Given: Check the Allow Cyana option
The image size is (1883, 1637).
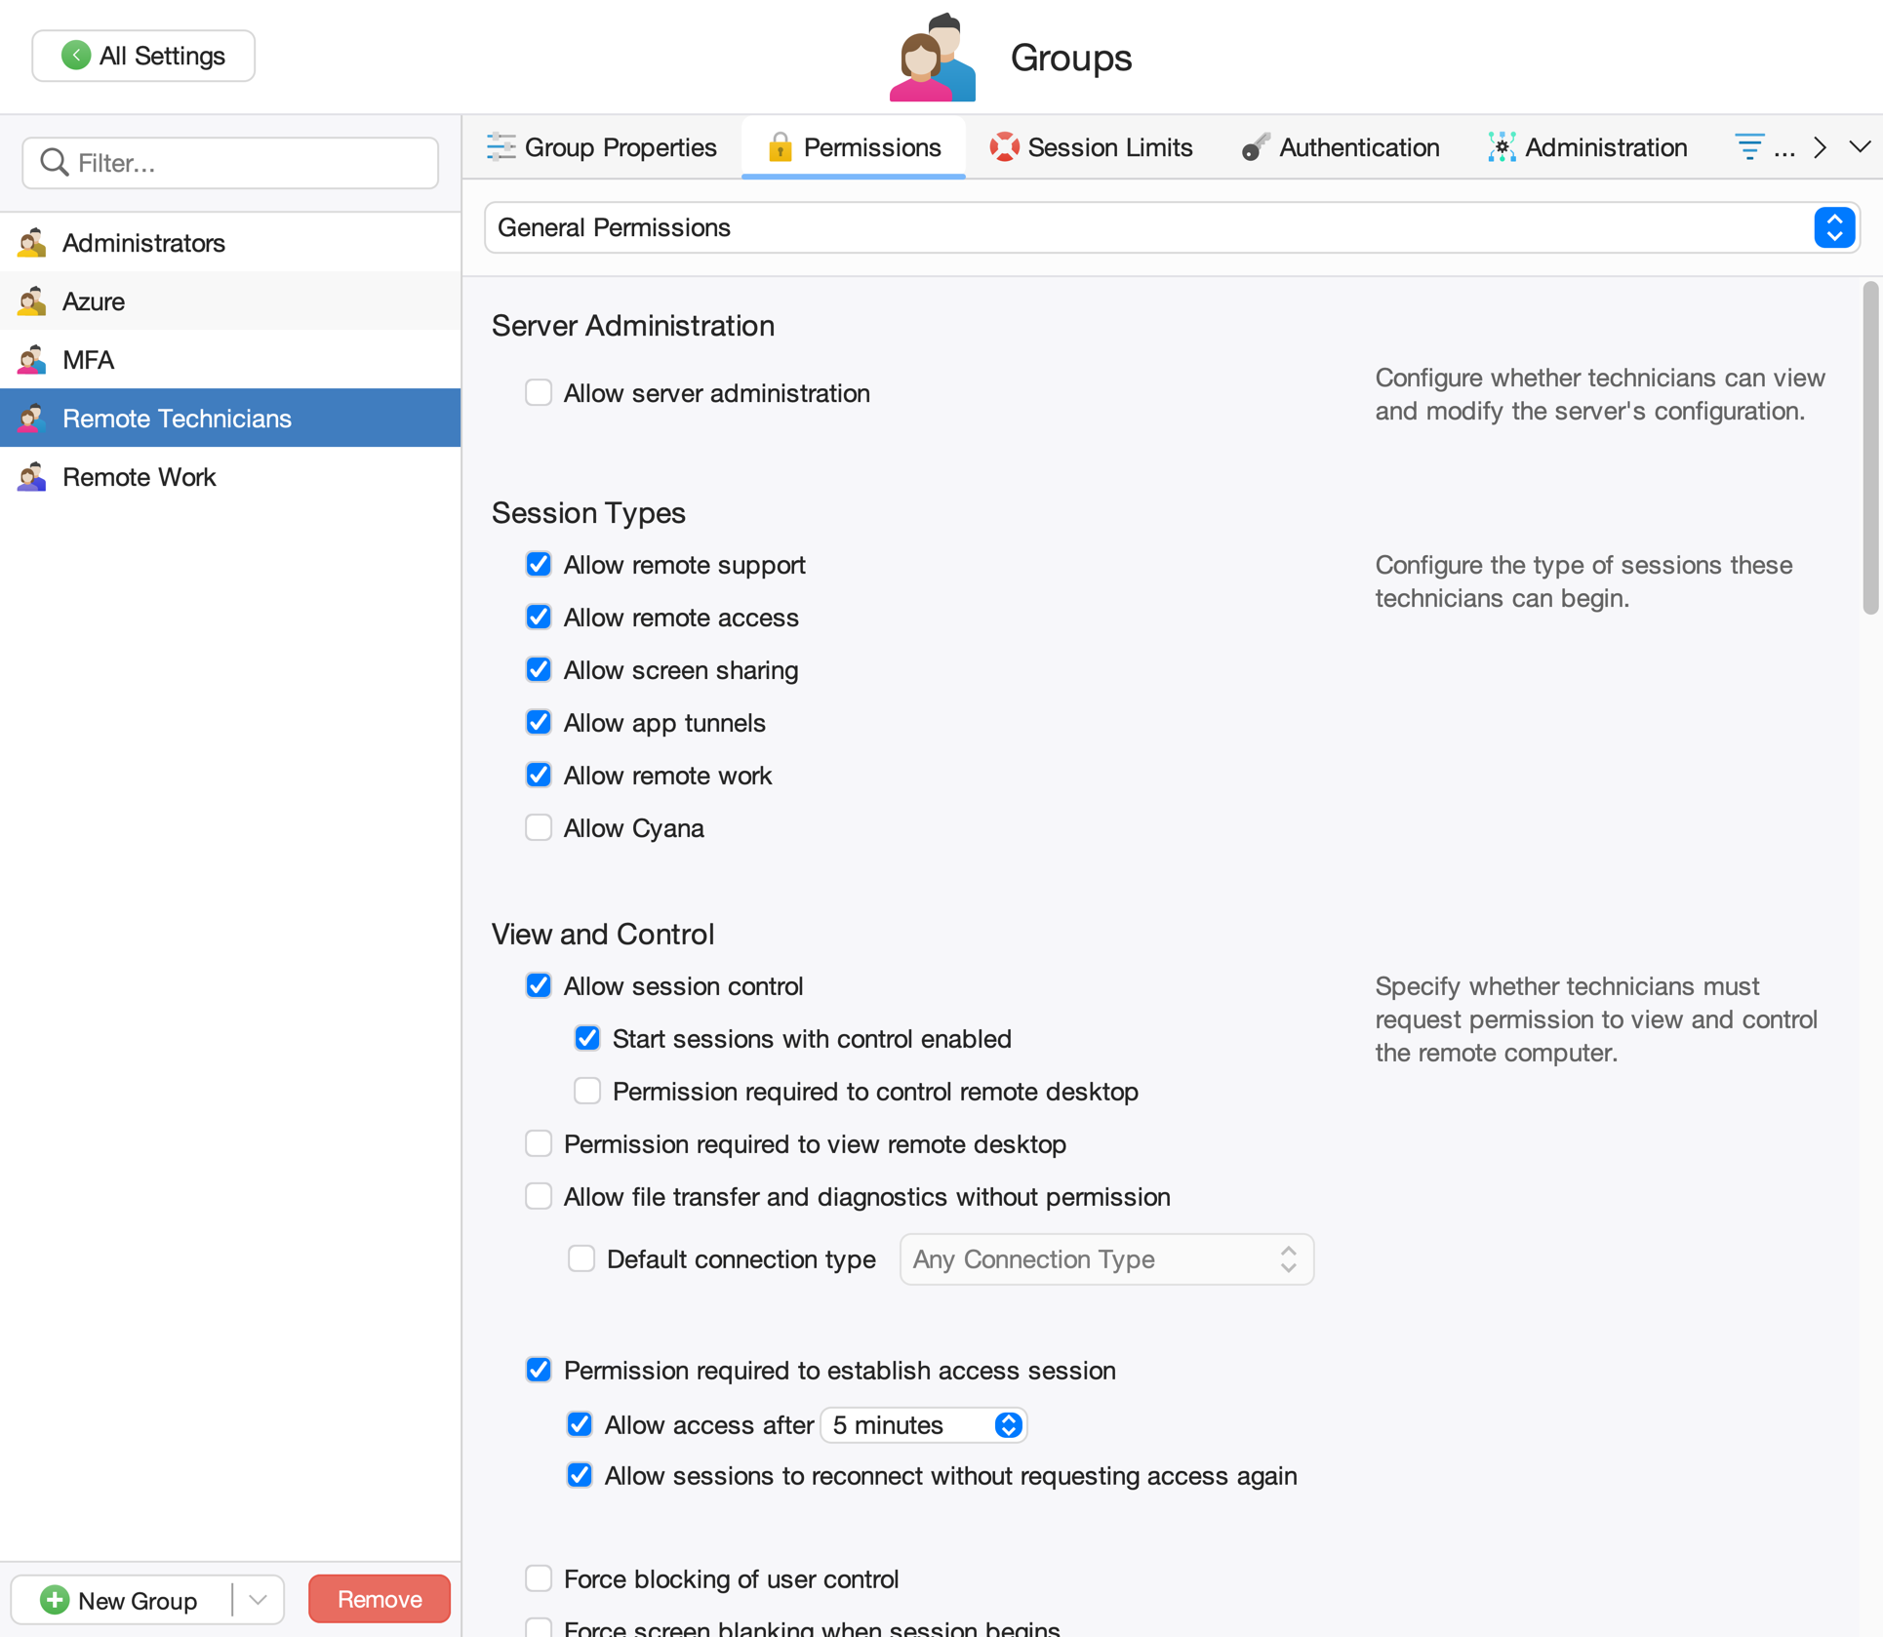Looking at the screenshot, I should tap(539, 828).
